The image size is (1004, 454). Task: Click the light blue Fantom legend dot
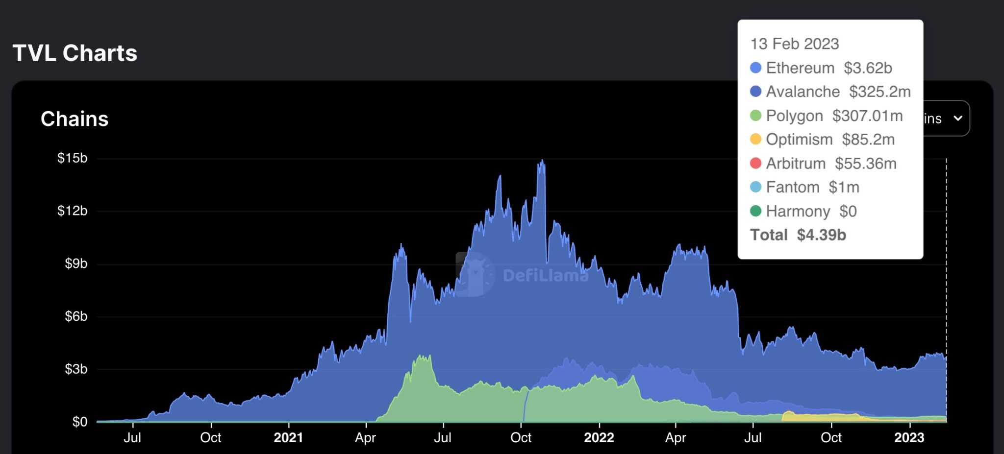click(755, 187)
